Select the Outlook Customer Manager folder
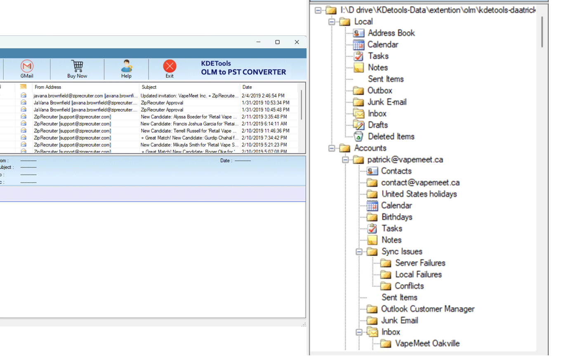Screen dimensions: 571x364 (x=427, y=309)
